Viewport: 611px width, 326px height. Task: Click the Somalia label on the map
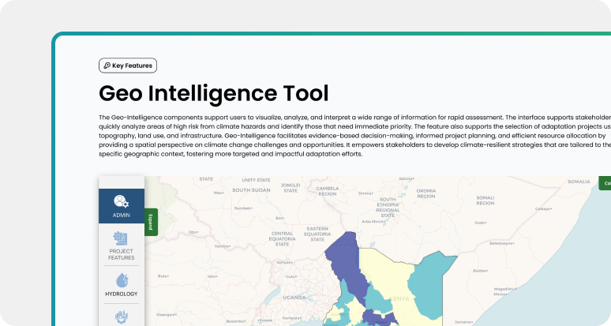pyautogui.click(x=578, y=181)
